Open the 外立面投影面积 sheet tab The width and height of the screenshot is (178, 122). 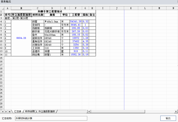coord(47,111)
